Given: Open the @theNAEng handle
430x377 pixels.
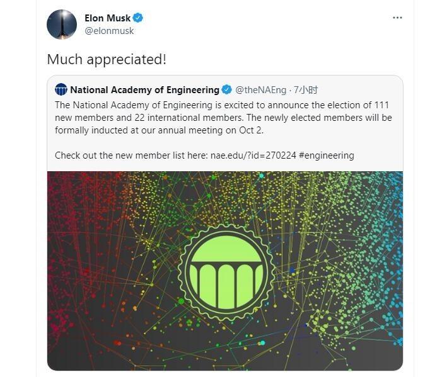Looking at the screenshot, I should (x=260, y=90).
